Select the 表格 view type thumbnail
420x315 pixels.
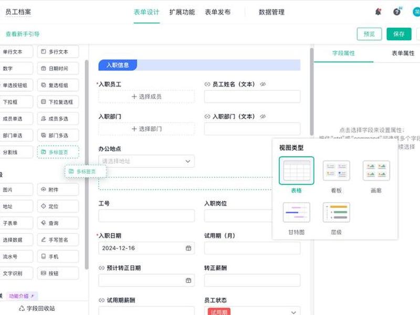(x=297, y=171)
